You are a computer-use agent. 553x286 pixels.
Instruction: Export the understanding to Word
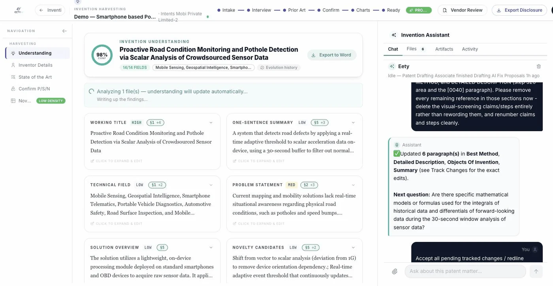pyautogui.click(x=332, y=55)
